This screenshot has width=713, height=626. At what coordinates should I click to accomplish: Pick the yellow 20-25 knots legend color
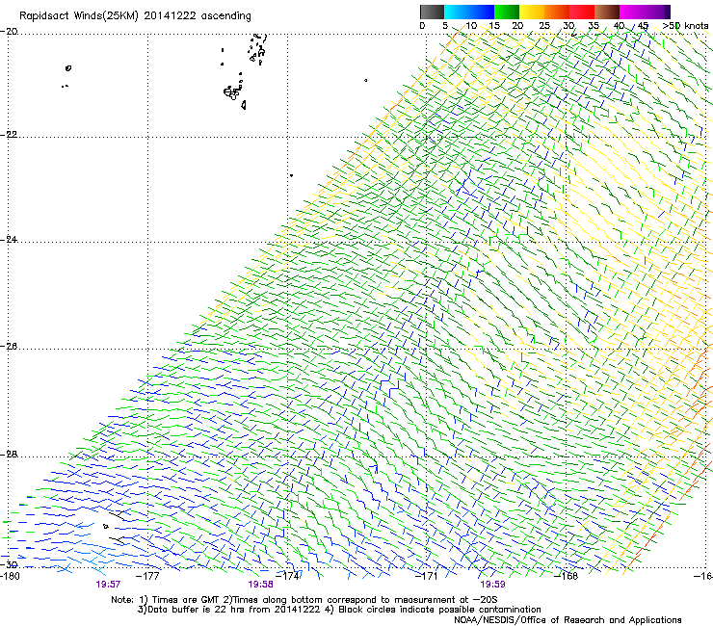532,12
